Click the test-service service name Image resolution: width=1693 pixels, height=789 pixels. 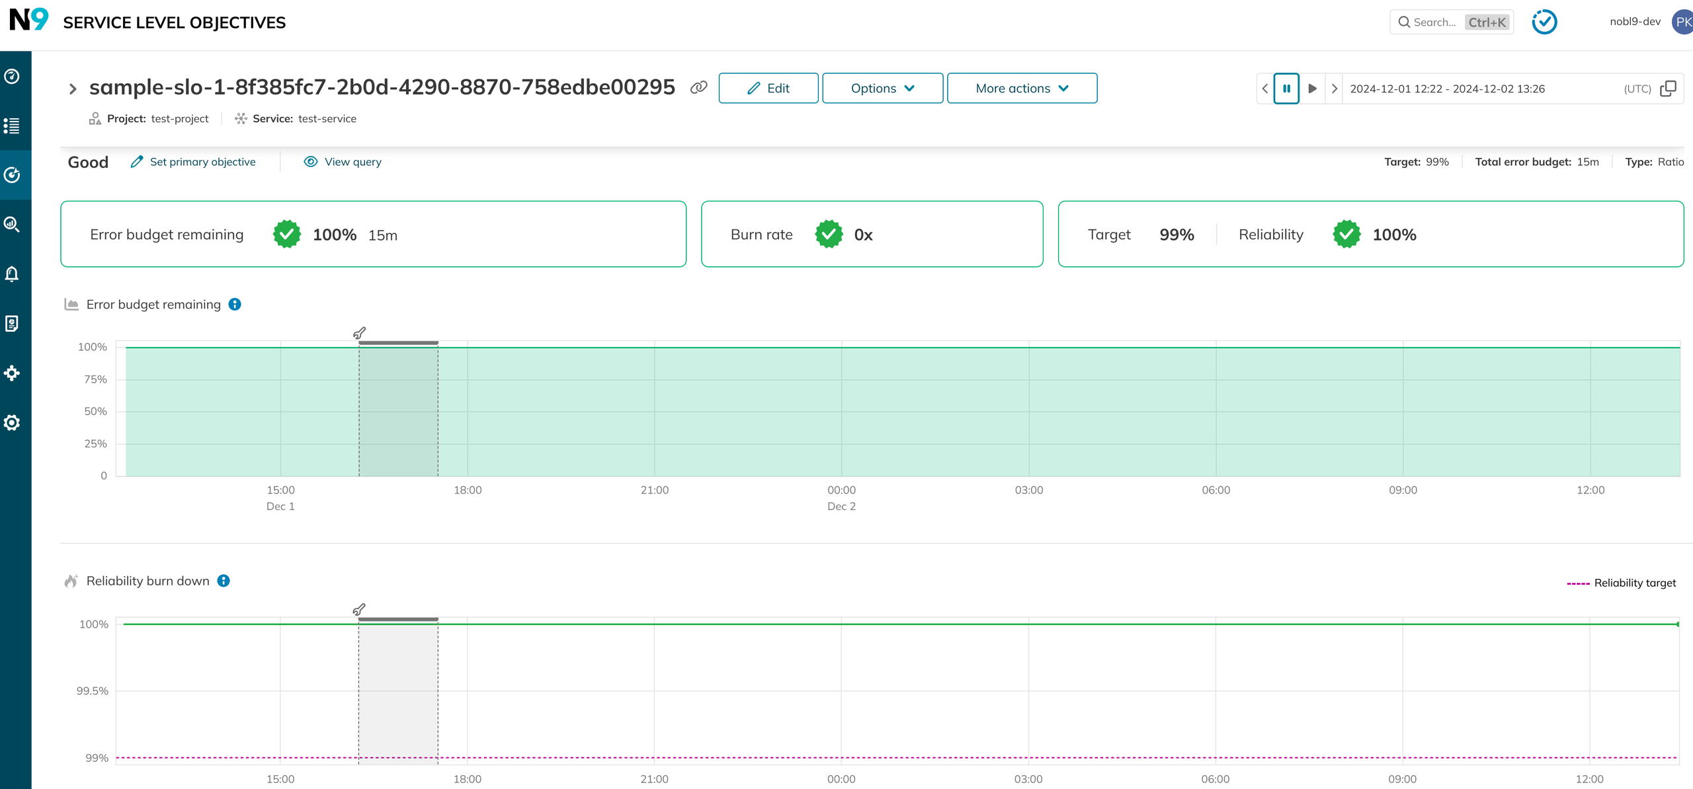point(327,119)
